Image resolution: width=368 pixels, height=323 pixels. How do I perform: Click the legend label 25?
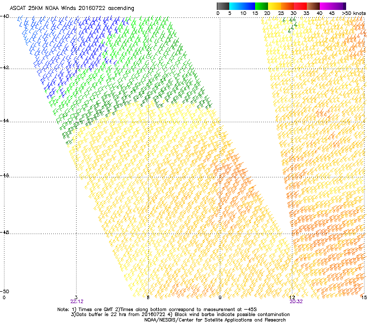281,13
